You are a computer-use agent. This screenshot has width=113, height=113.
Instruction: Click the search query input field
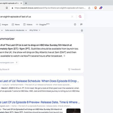35,17
